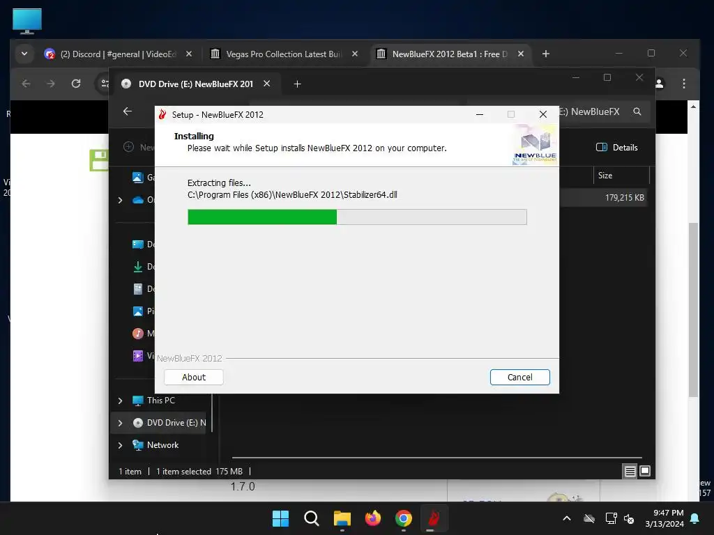Click the Documents icon in sidebar
The image size is (714, 535).
(x=137, y=289)
